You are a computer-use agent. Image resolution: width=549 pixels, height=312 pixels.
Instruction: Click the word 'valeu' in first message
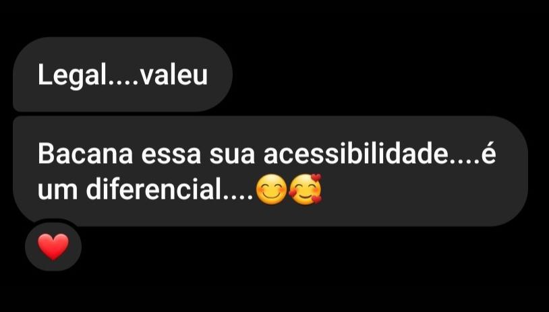point(173,75)
